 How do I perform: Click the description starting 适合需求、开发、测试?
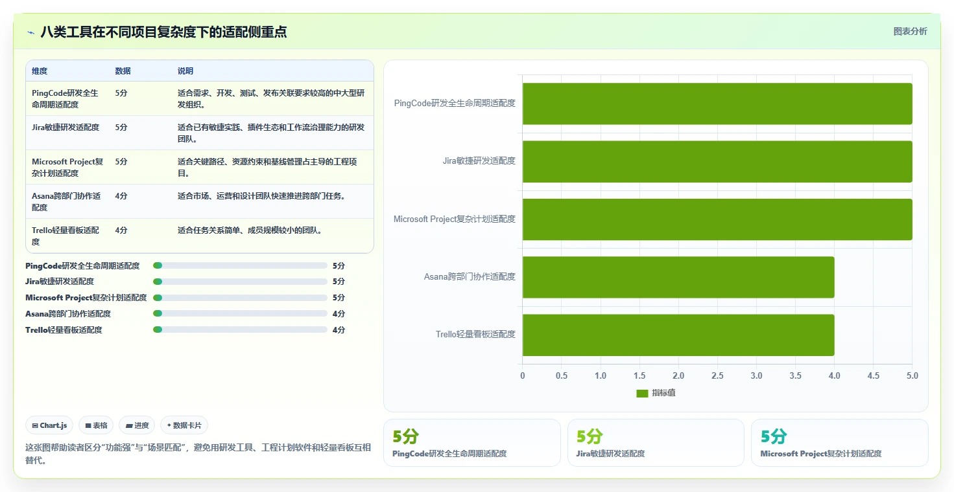pyautogui.click(x=271, y=98)
